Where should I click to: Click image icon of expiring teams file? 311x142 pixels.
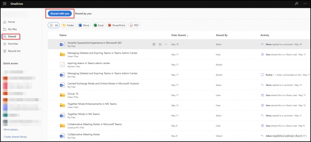pos(62,65)
